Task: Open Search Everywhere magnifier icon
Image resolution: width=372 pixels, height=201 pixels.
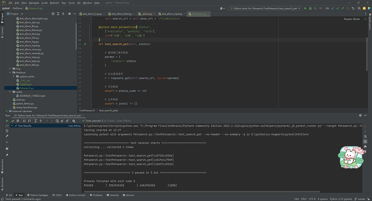Action: (x=359, y=8)
